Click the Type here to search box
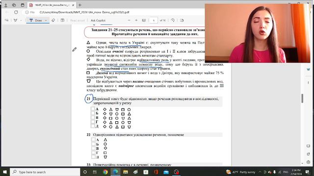 (45, 172)
